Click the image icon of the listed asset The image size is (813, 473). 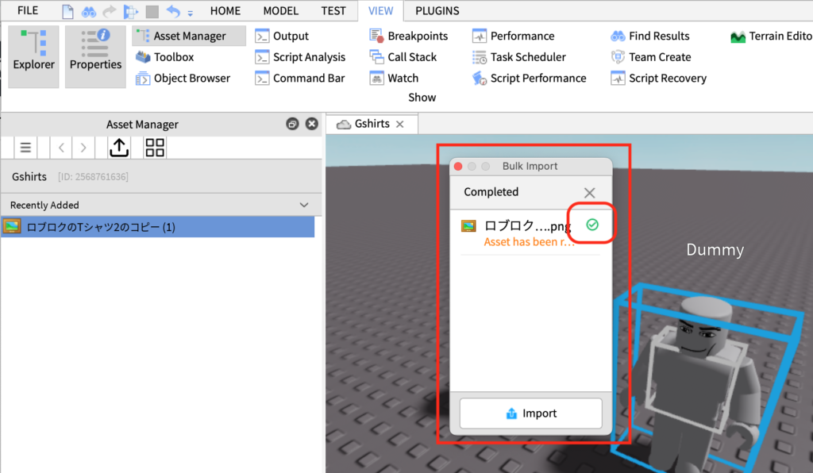[12, 226]
